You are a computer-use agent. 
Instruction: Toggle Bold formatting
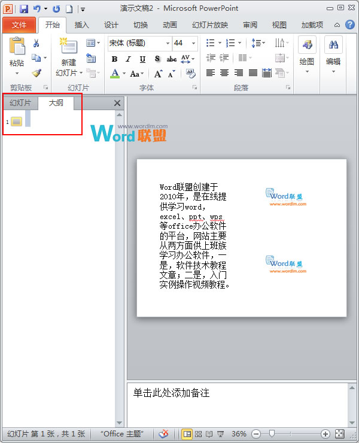[x=114, y=59]
